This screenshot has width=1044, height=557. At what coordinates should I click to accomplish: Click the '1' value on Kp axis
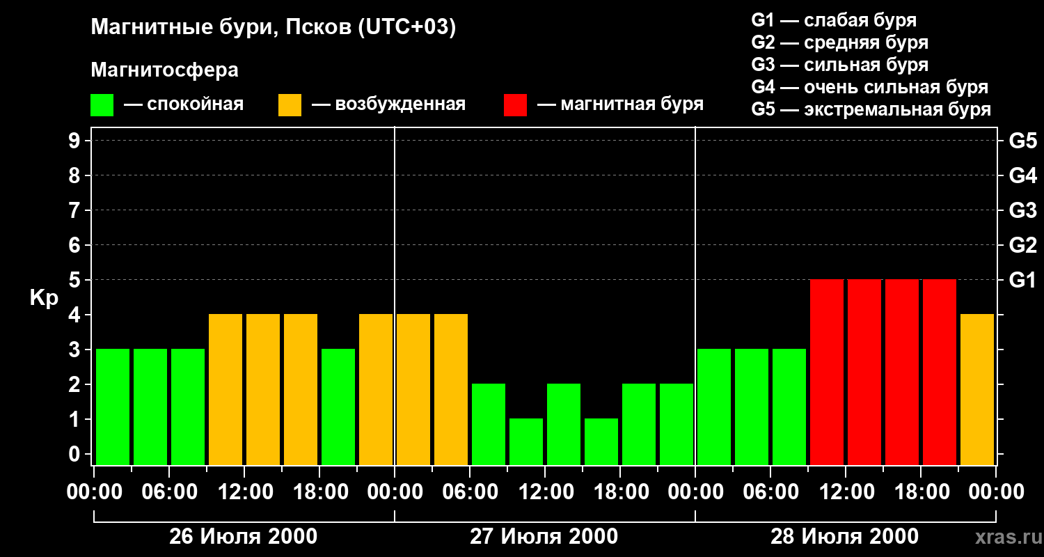pyautogui.click(x=76, y=419)
